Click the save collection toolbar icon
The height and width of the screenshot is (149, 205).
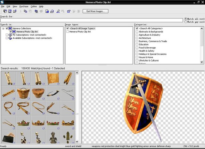tap(10, 11)
